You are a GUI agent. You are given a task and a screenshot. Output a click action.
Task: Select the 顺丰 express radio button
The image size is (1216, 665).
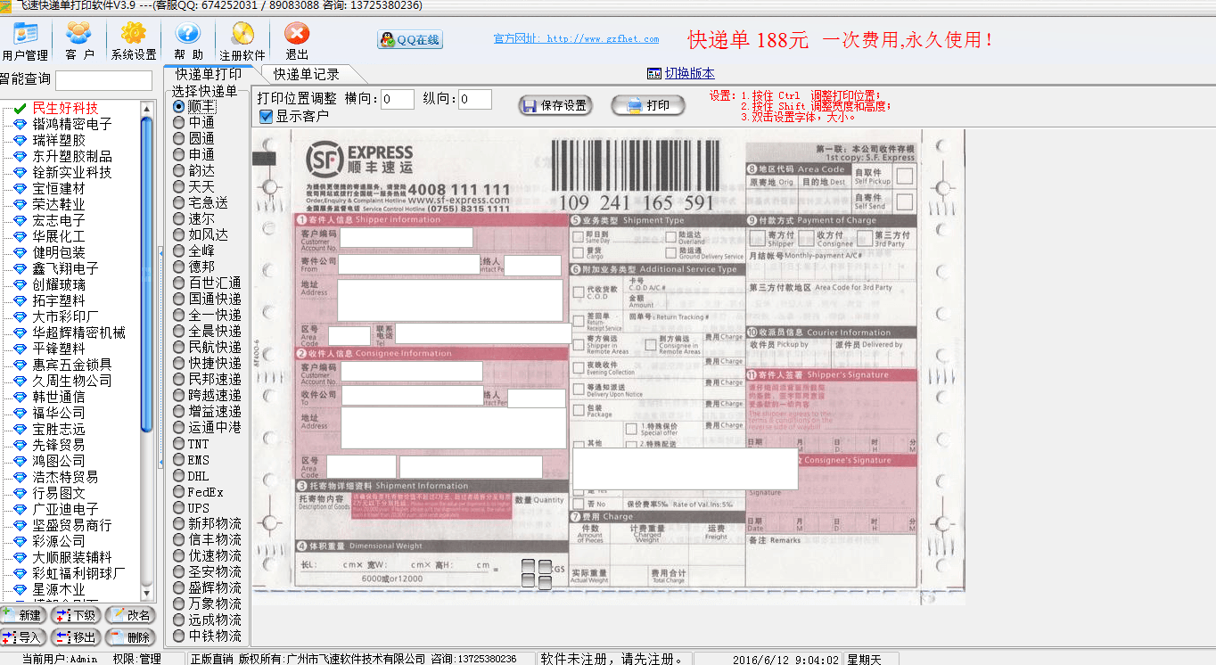click(x=178, y=106)
